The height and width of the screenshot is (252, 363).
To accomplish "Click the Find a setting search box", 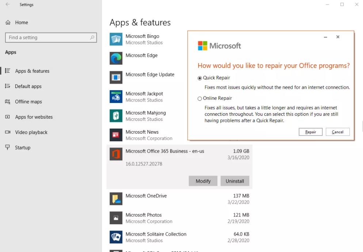I will 47,38.
